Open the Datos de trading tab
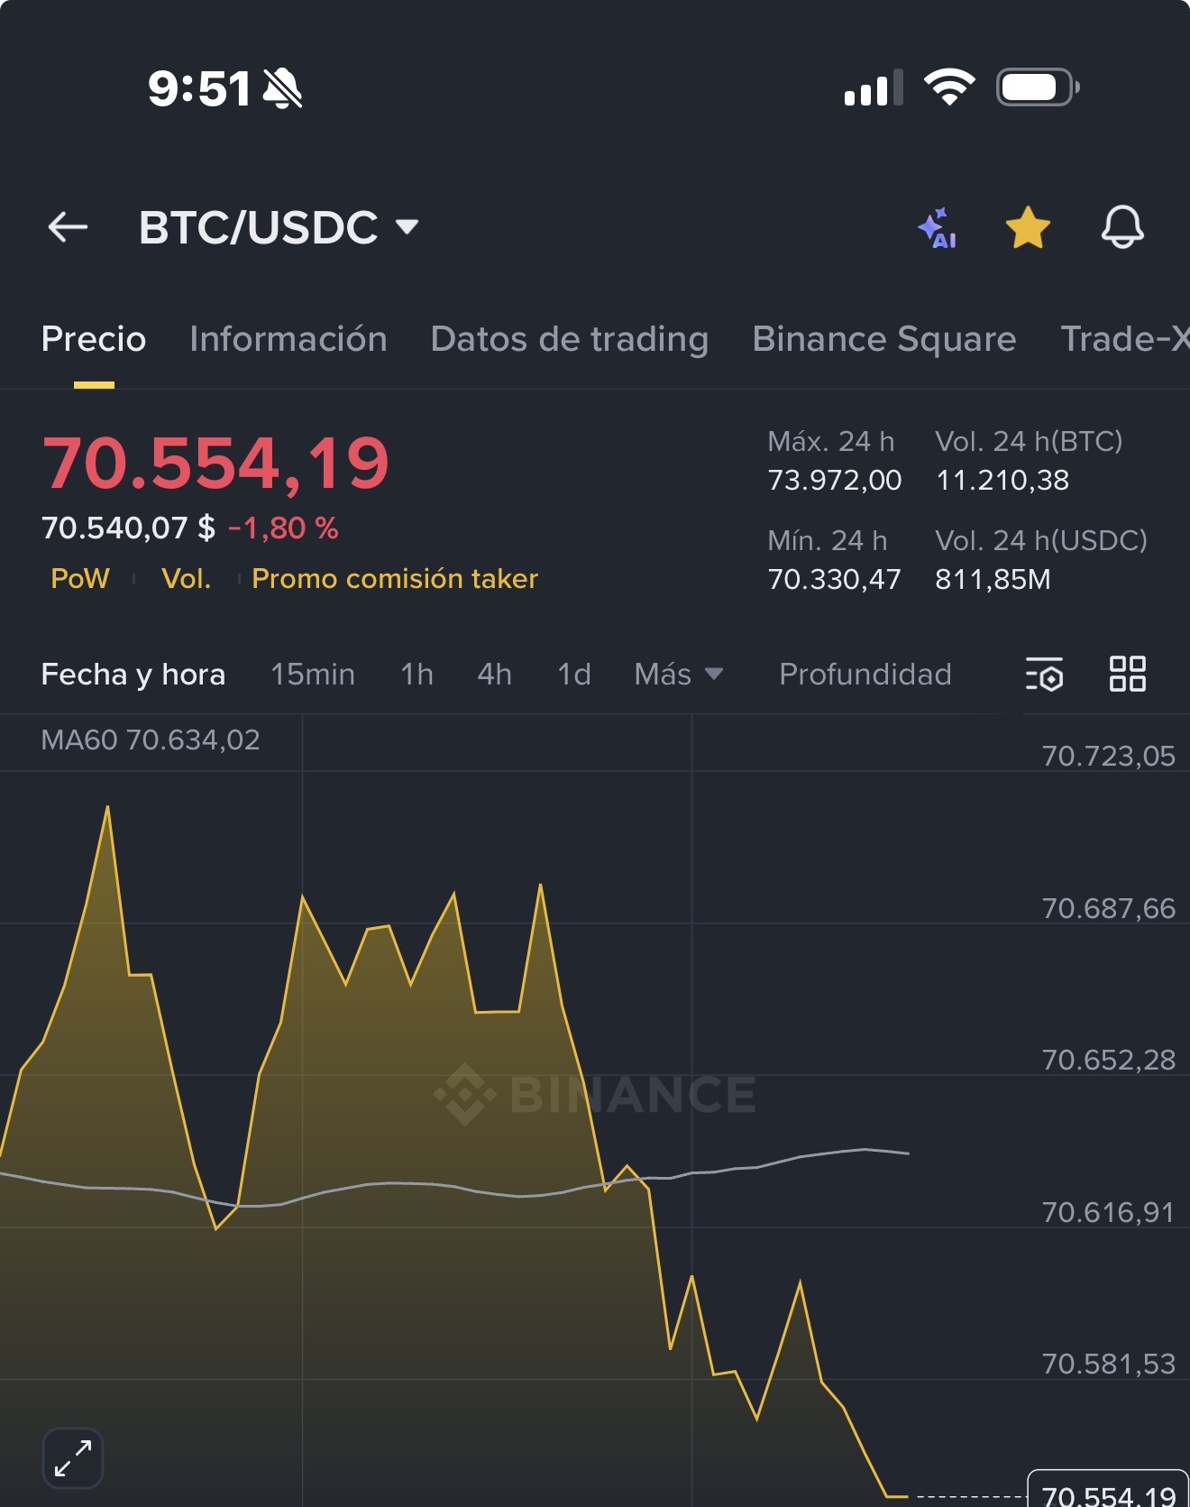The width and height of the screenshot is (1190, 1507). pyautogui.click(x=570, y=339)
